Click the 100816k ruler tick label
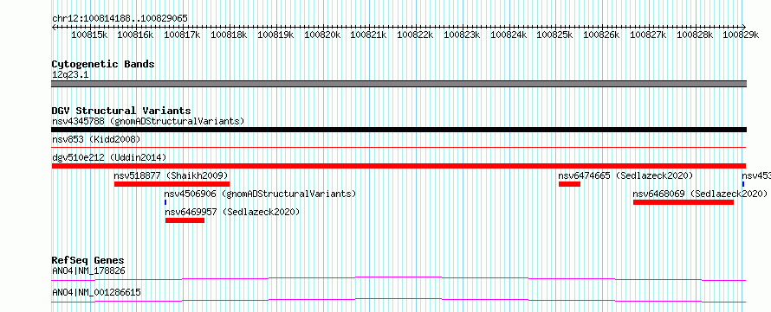 (136, 35)
